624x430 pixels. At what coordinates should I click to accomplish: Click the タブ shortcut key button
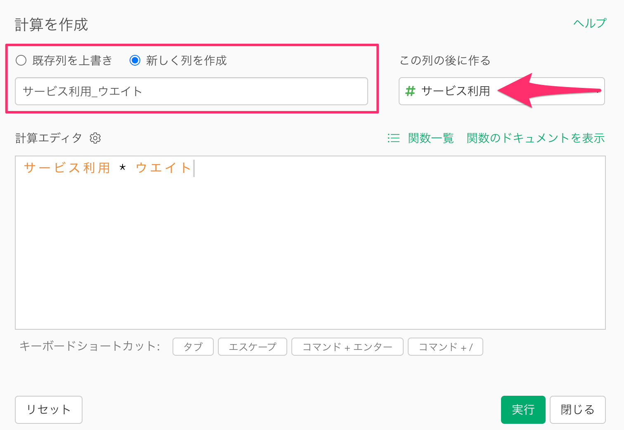pos(193,347)
